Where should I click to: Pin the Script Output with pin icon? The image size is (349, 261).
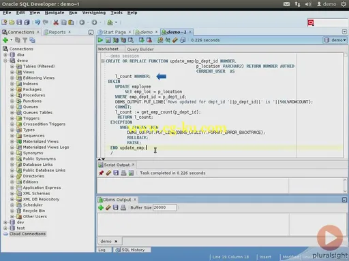(101, 173)
